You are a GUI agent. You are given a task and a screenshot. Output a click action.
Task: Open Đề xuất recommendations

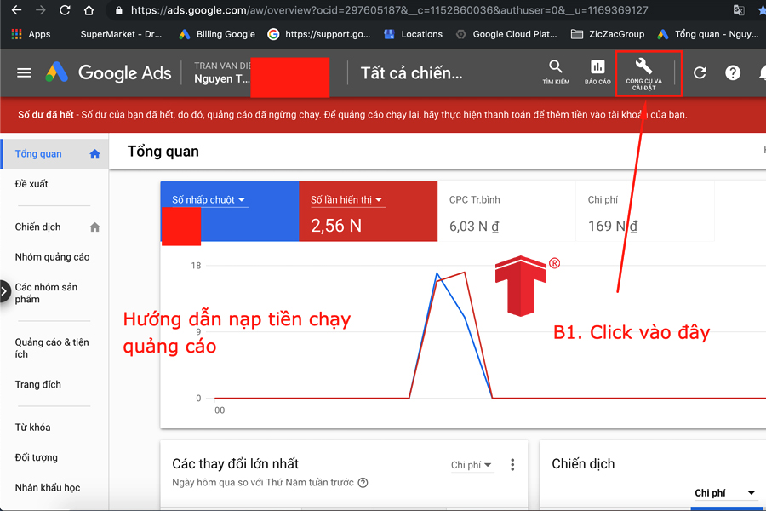31,184
